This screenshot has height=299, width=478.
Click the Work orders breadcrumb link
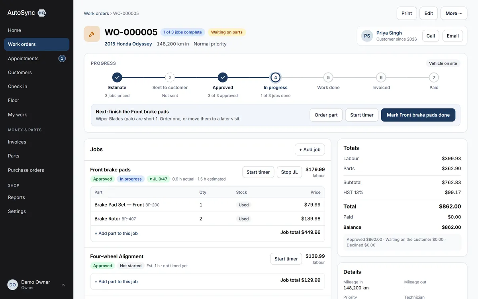point(96,14)
